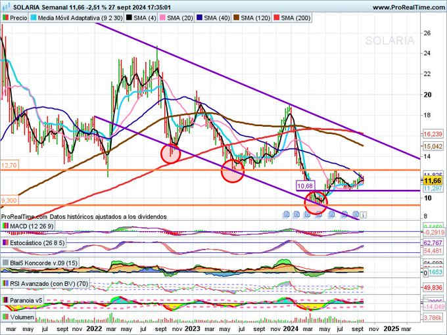447x335 pixels.
Task: Open the Estocástico (26 8 5) indicator label
Action: 34,243
